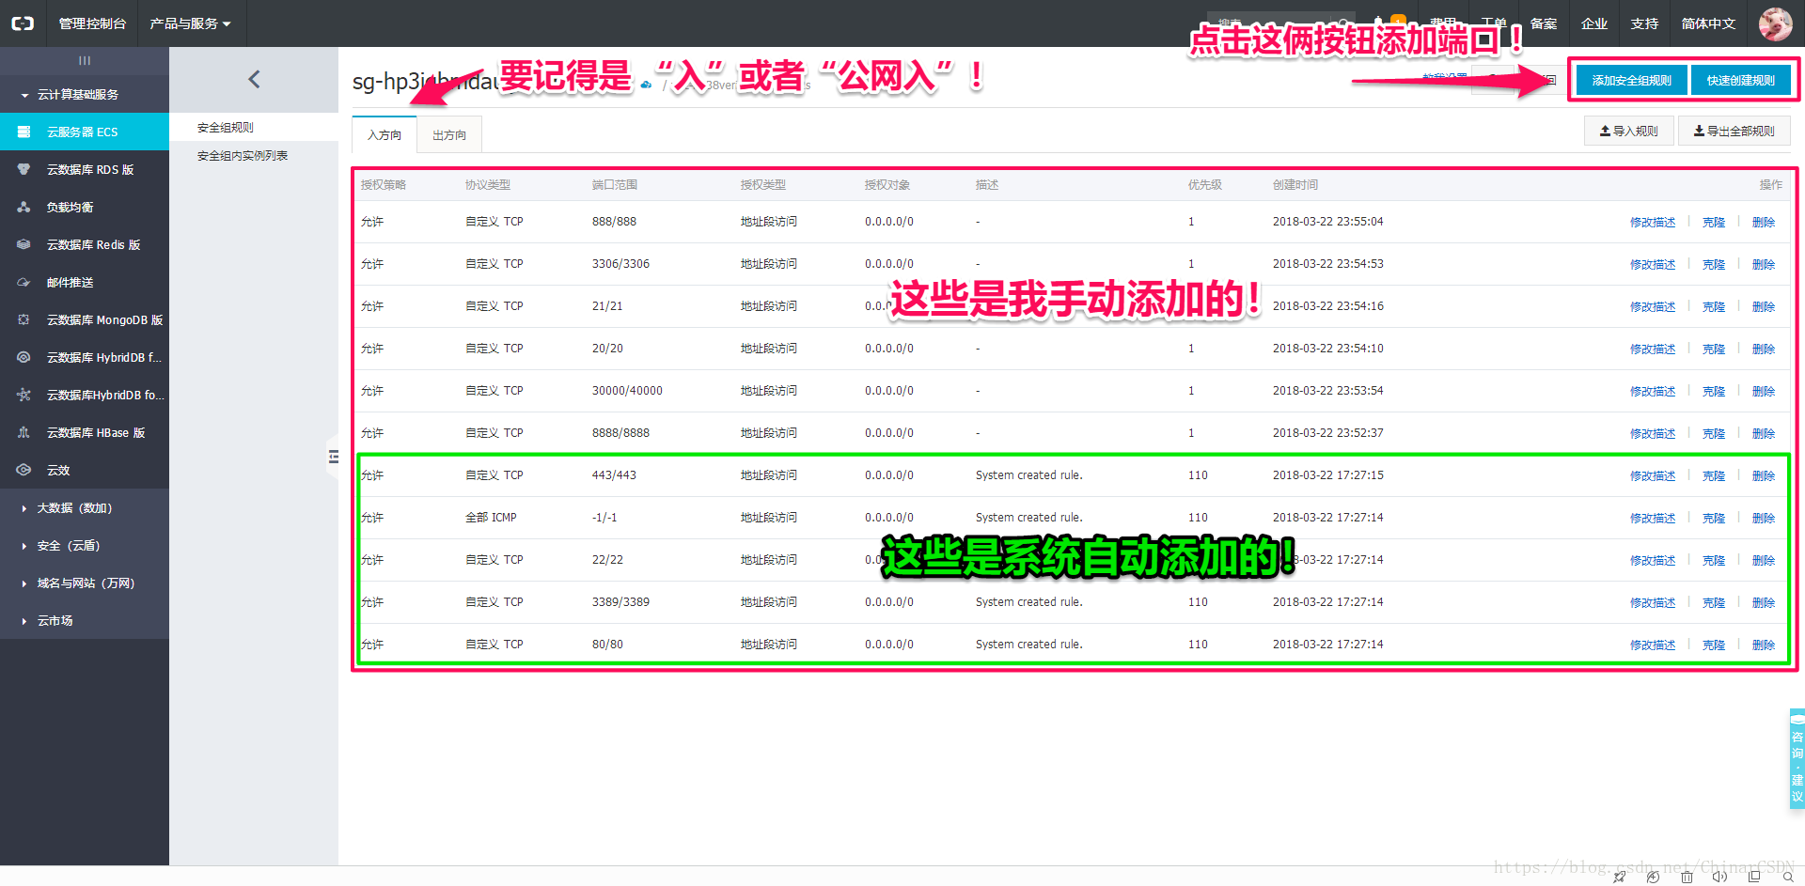The image size is (1805, 886).
Task: Select 安全组规则 in the side menu
Action: (x=226, y=128)
